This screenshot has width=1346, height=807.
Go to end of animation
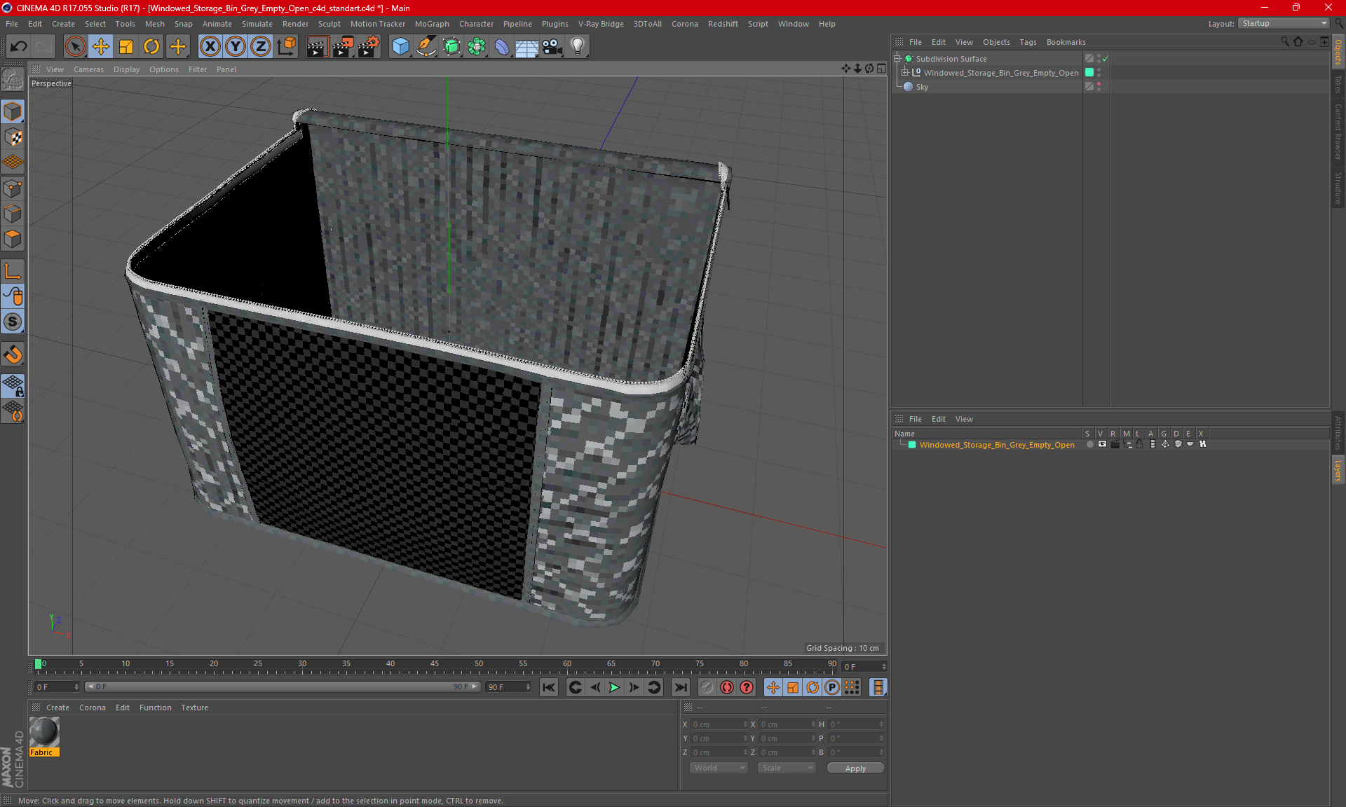[x=680, y=687]
